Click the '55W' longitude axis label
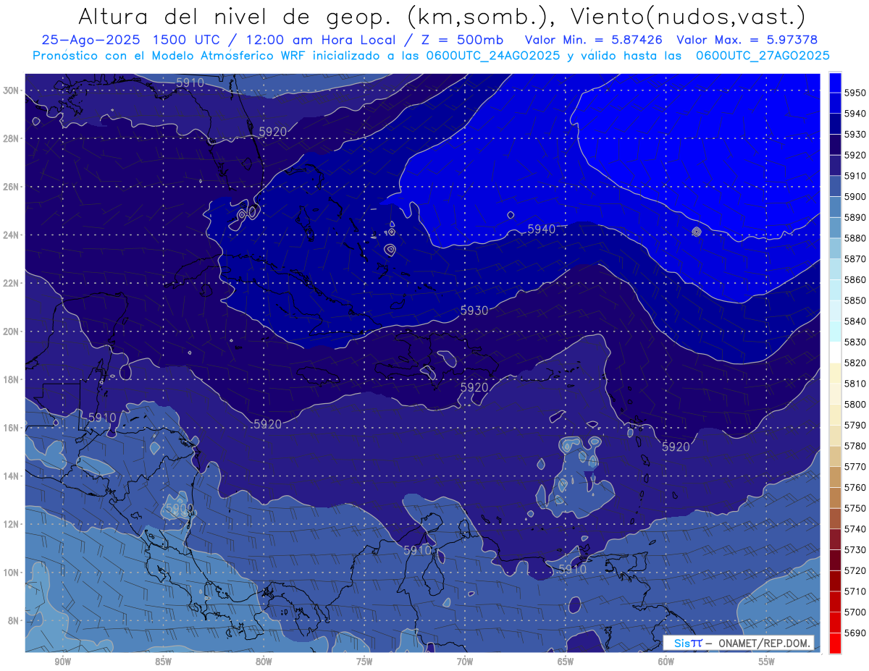The image size is (869, 671). tap(767, 662)
